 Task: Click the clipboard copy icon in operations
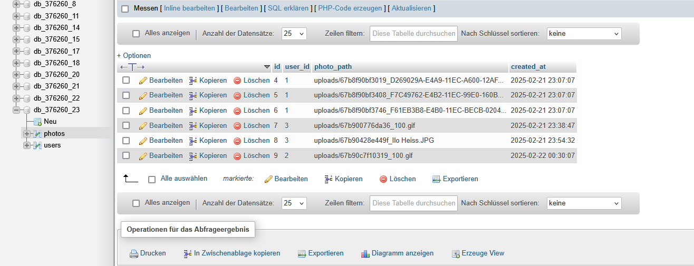188,254
